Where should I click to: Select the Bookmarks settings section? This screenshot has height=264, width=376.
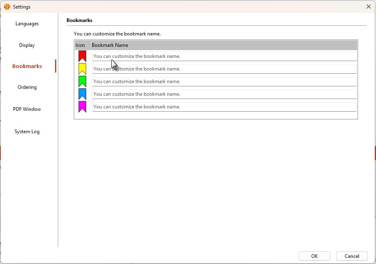click(27, 66)
